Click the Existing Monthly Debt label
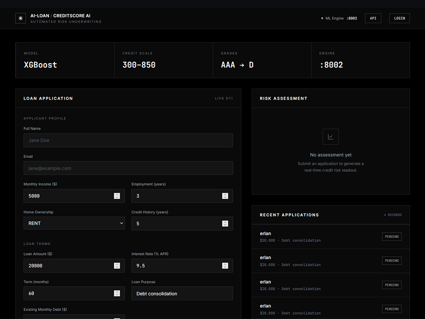The image size is (425, 319). [x=45, y=309]
